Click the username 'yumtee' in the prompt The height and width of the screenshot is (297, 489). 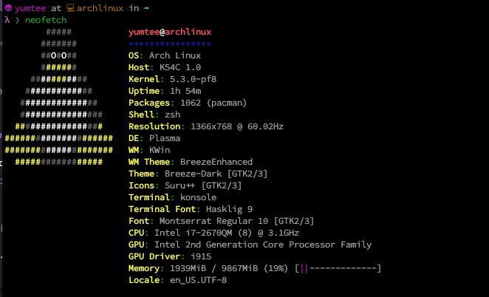(x=30, y=8)
